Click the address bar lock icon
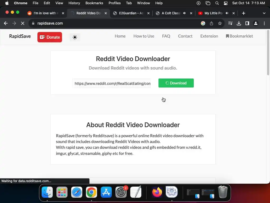Image resolution: width=270 pixels, height=203 pixels. pos(33,23)
